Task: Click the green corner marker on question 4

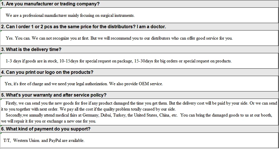Action: pyautogui.click(x=1, y=70)
